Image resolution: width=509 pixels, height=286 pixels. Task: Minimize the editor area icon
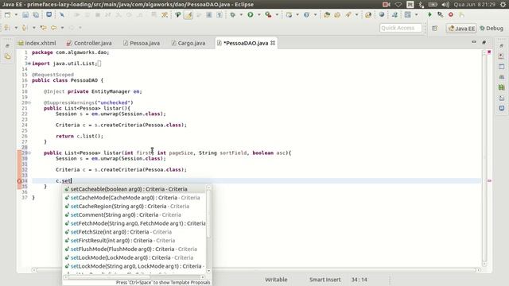(474, 42)
